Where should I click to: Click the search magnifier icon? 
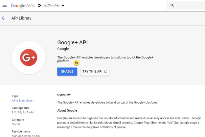(172, 6)
